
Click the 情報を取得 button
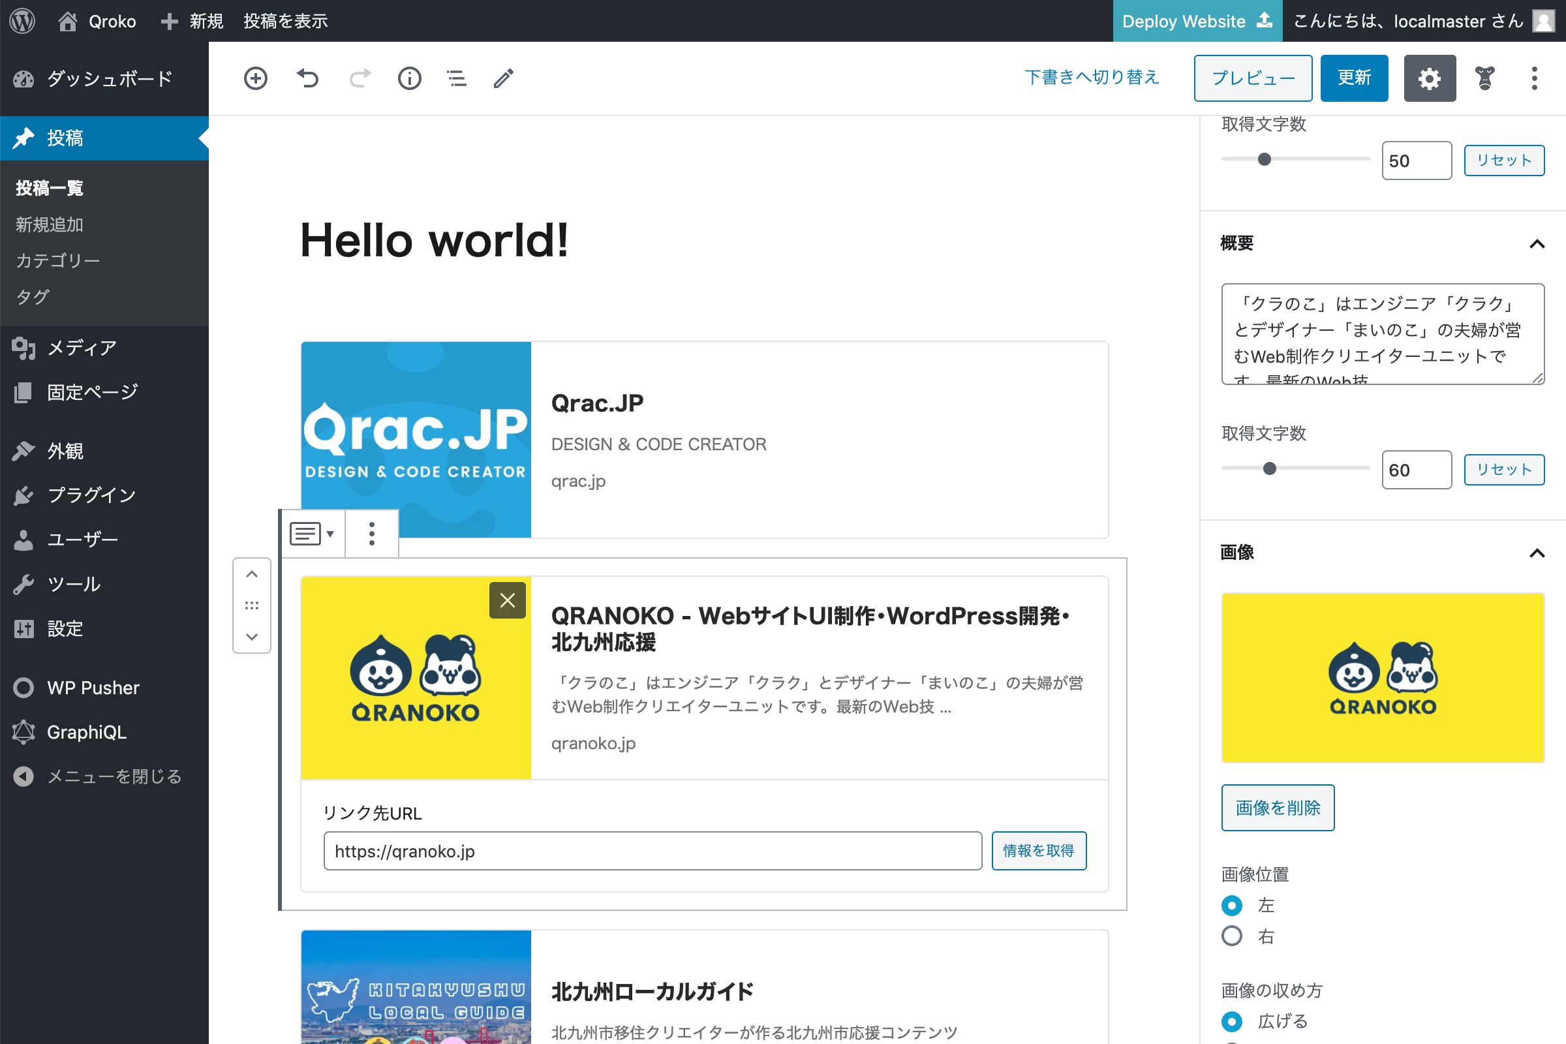point(1039,850)
